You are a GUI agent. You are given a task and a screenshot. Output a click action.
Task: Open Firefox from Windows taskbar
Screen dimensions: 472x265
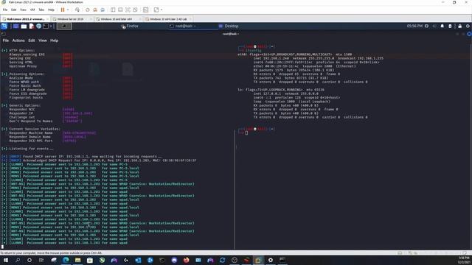187,260
